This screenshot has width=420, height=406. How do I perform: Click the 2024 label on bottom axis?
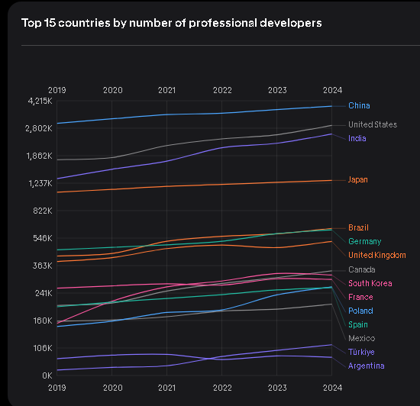pyautogui.click(x=332, y=388)
